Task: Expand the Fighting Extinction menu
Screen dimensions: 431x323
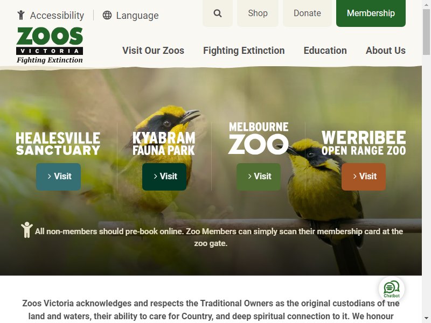Action: tap(244, 51)
